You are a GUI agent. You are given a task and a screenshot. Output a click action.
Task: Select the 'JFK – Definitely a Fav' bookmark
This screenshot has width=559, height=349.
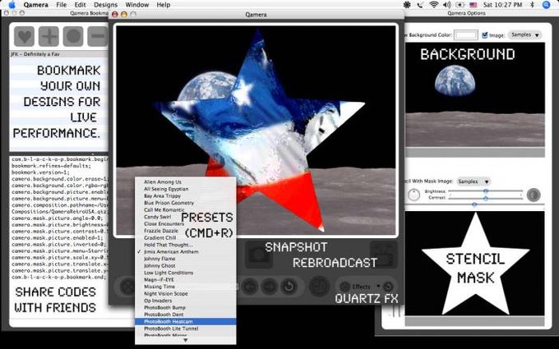click(59, 54)
